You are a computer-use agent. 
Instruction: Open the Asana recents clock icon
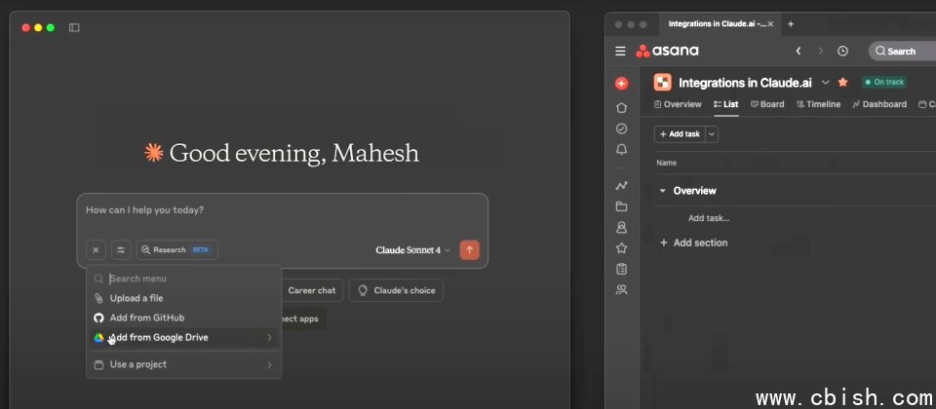(x=842, y=52)
